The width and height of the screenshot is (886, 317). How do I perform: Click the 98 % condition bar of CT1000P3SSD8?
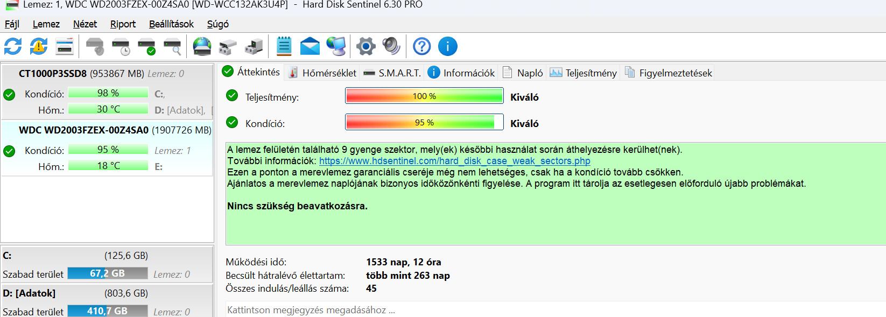click(108, 93)
